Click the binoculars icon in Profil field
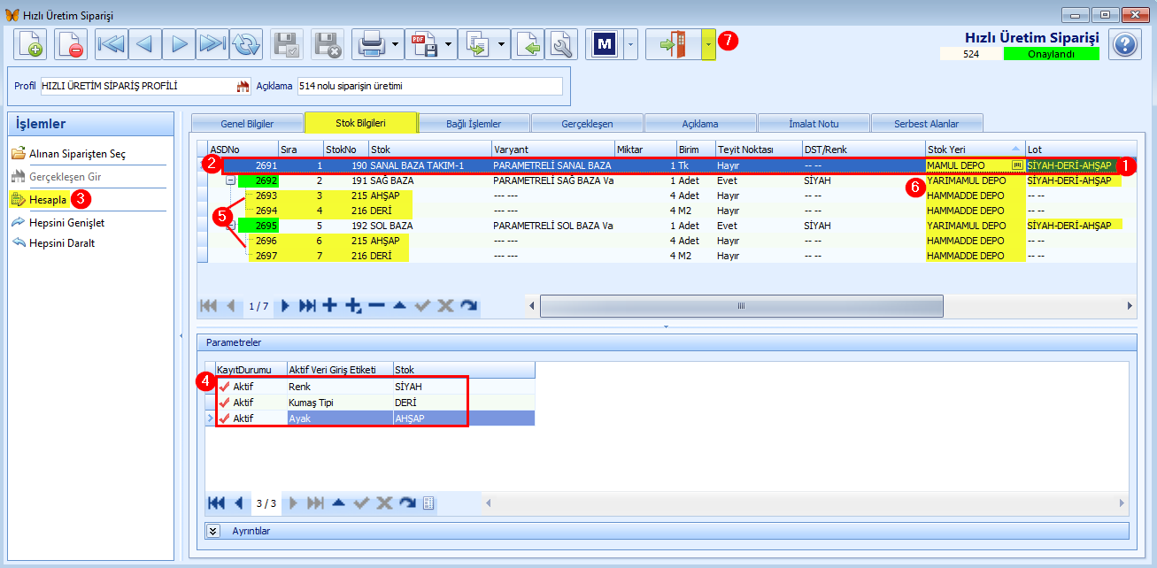 coord(243,86)
